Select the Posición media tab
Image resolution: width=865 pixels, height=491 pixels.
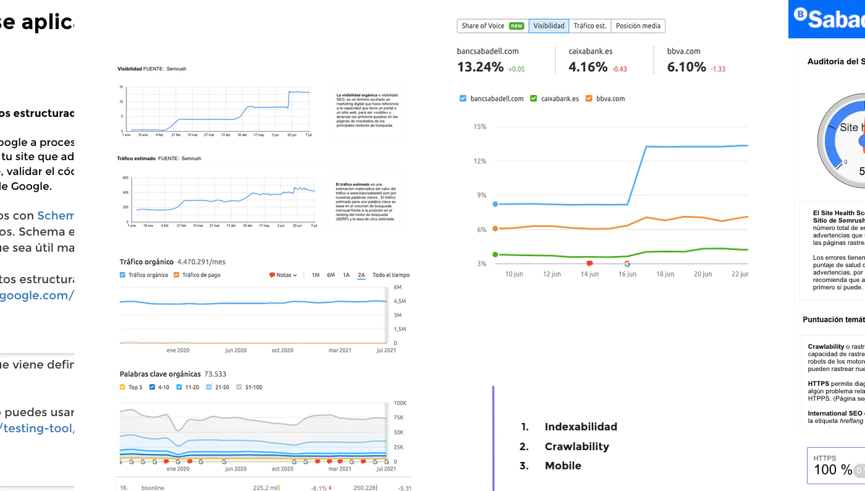(638, 26)
